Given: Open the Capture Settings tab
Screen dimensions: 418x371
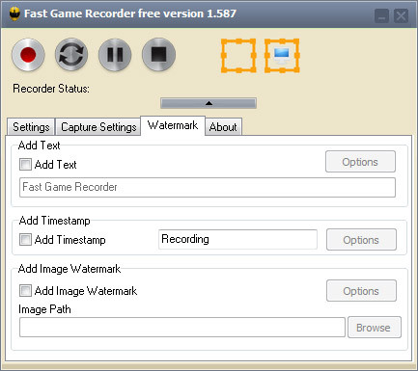Looking at the screenshot, I should [x=98, y=127].
